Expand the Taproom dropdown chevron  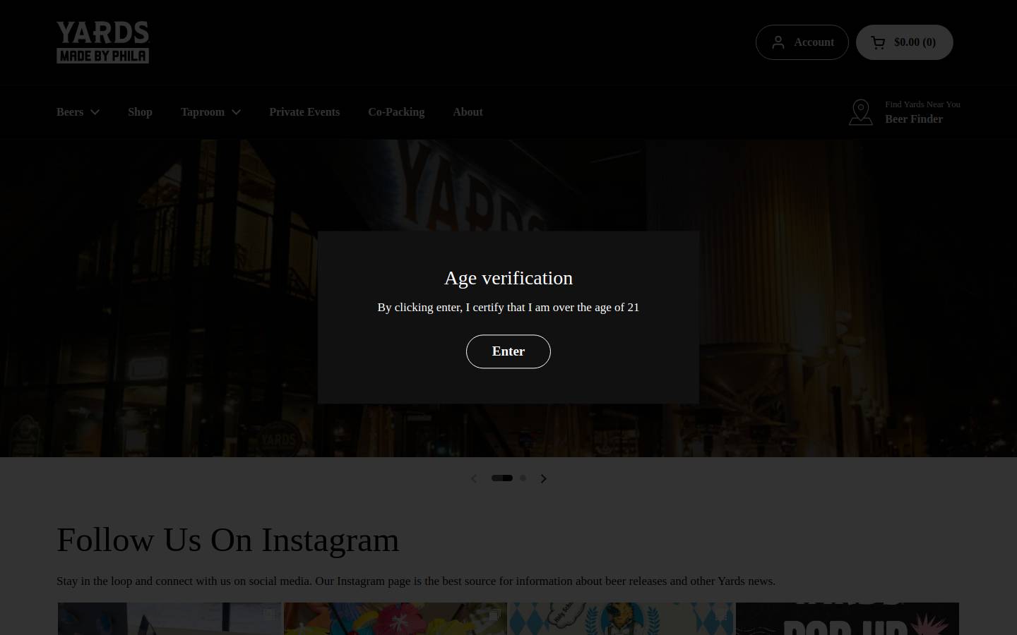(237, 112)
